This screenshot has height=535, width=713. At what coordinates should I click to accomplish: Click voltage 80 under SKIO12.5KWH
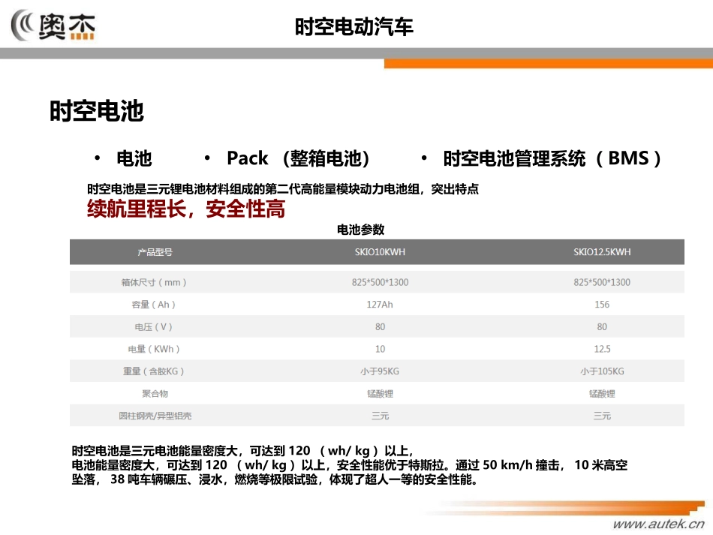tap(602, 327)
